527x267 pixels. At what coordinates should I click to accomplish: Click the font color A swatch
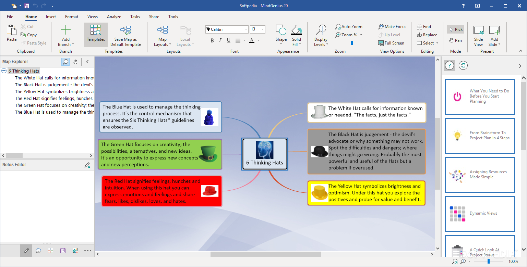(x=252, y=40)
